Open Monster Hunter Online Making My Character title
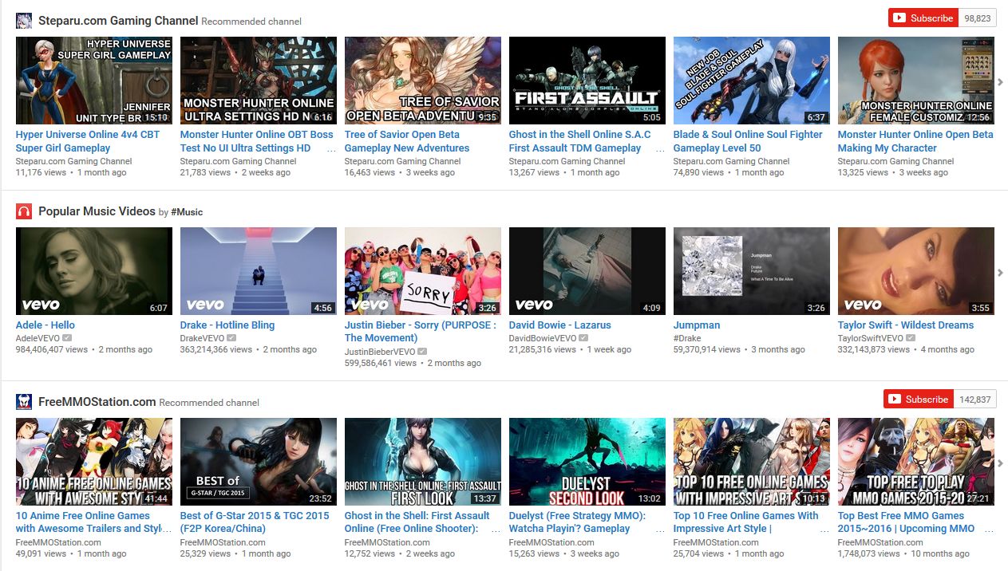 pyautogui.click(x=915, y=141)
